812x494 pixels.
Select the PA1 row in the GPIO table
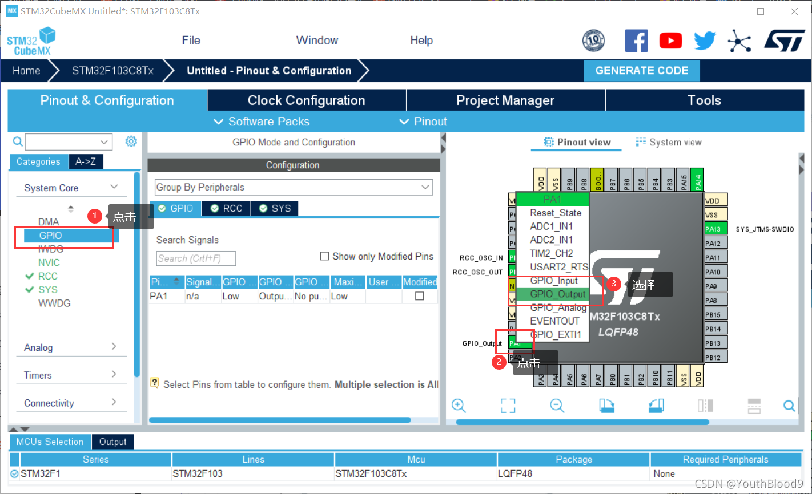pyautogui.click(x=293, y=296)
